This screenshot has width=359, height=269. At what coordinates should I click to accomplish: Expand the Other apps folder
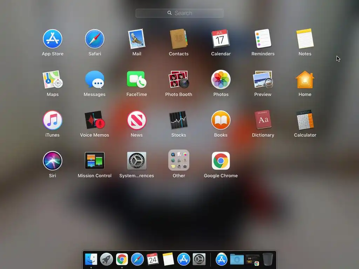(178, 160)
